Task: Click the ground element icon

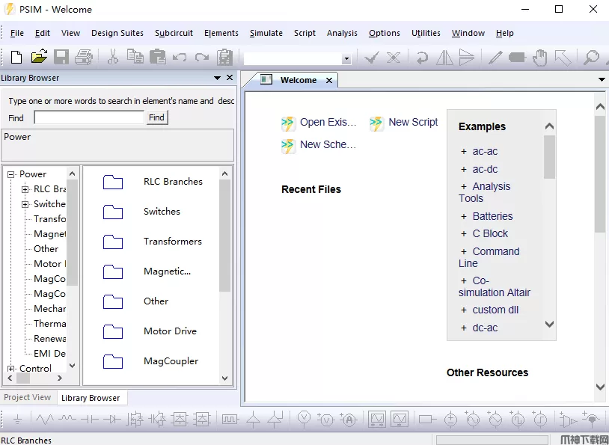Action: (18, 420)
